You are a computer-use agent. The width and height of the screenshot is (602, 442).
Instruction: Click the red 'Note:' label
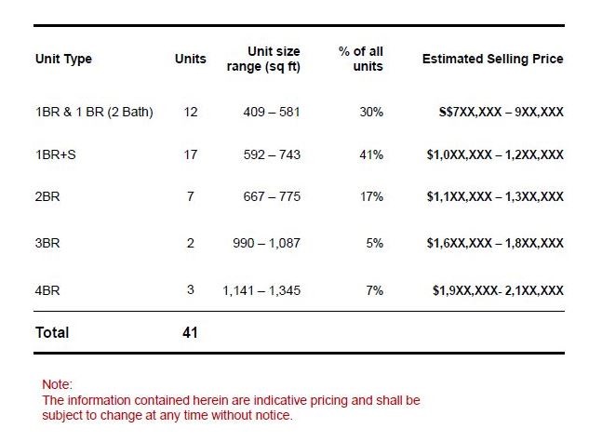coord(57,384)
